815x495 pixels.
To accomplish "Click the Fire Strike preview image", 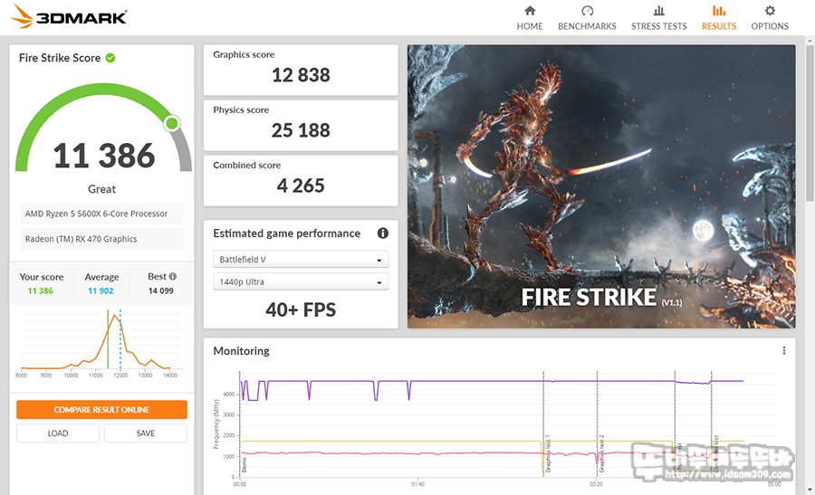I will (601, 186).
